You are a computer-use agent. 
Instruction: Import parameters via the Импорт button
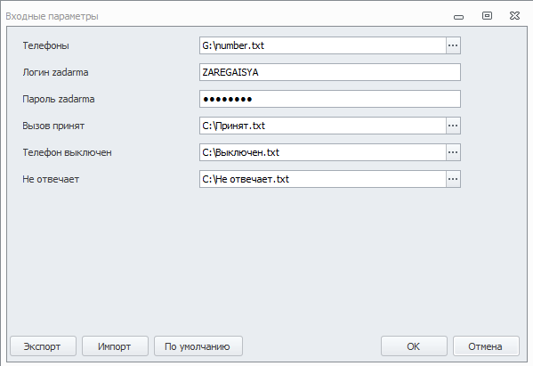click(115, 346)
